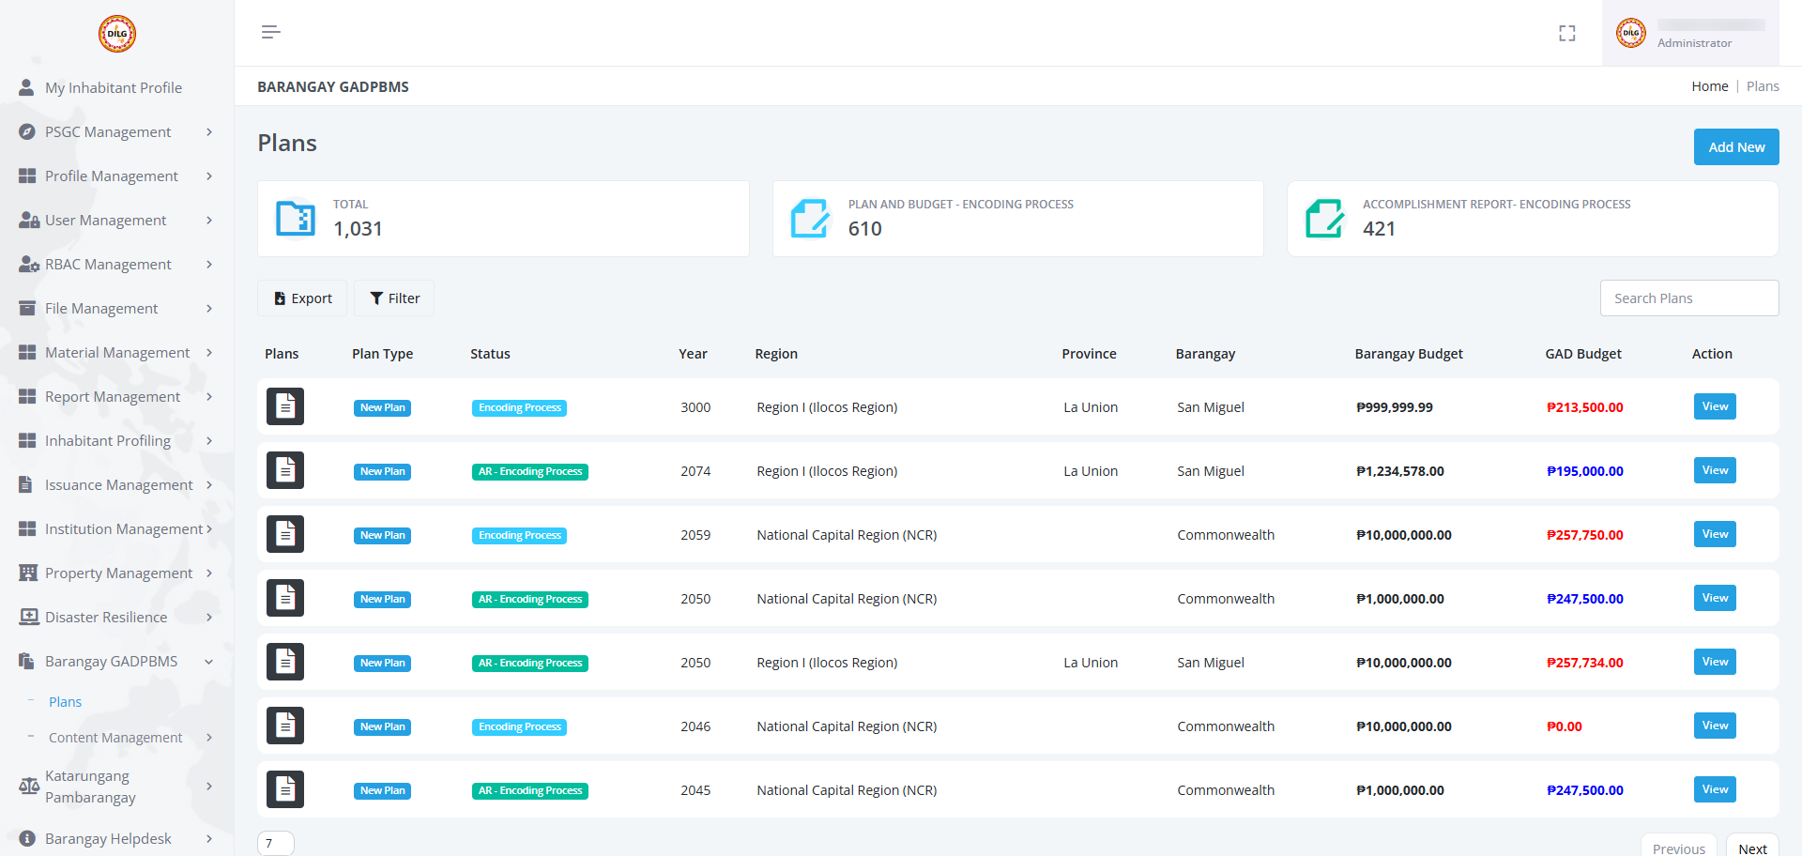Open the Report Management menu
The height and width of the screenshot is (856, 1802).
coord(116,396)
